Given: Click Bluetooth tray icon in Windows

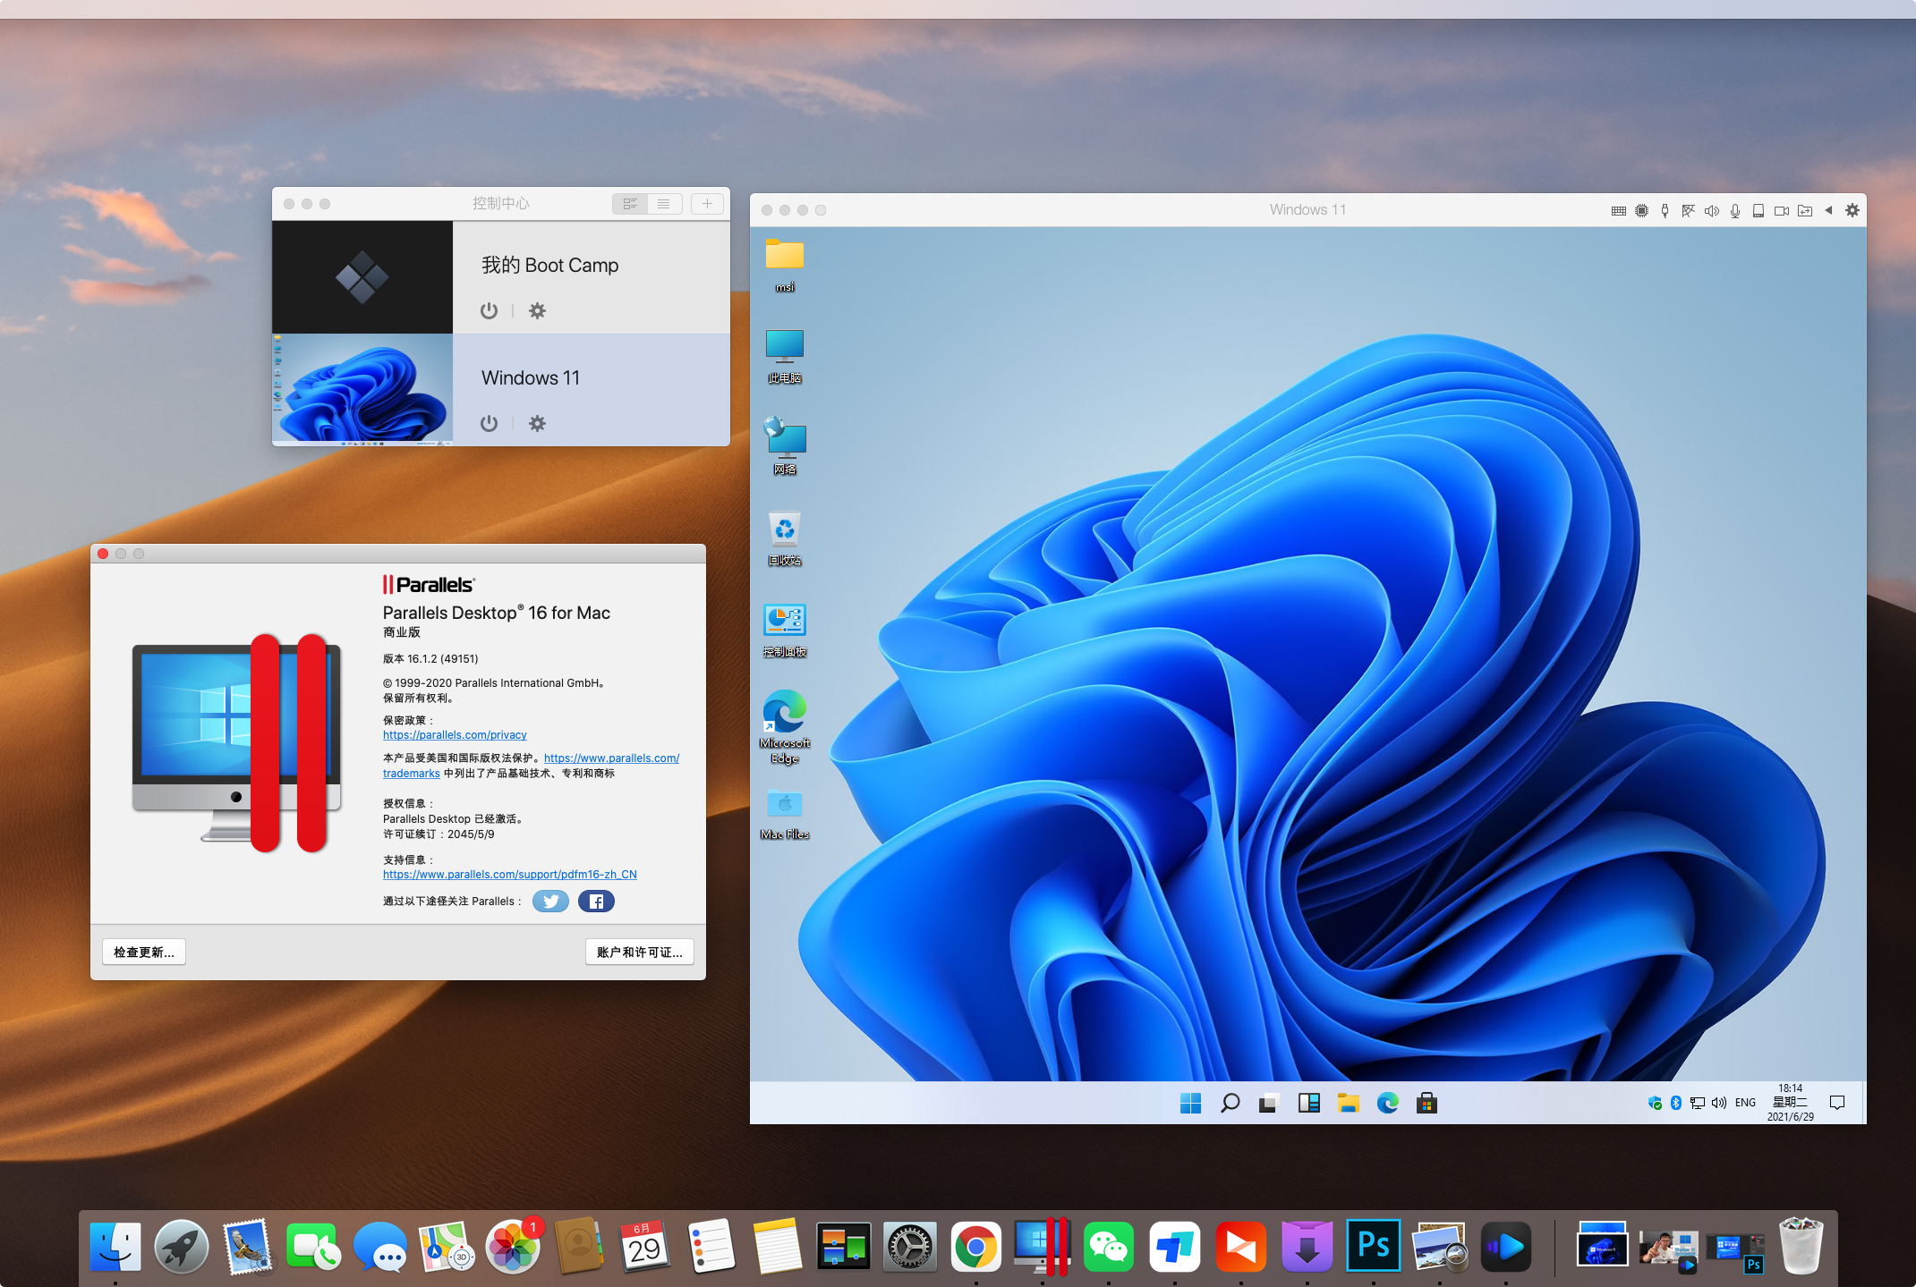Looking at the screenshot, I should coord(1676,1104).
